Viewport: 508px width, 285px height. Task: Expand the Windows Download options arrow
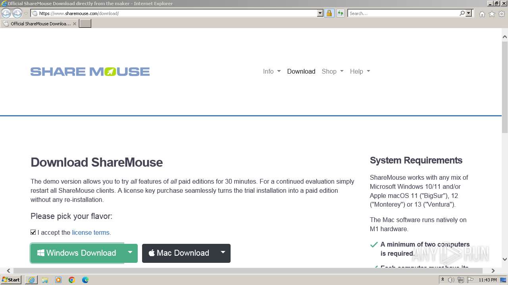tap(130, 253)
